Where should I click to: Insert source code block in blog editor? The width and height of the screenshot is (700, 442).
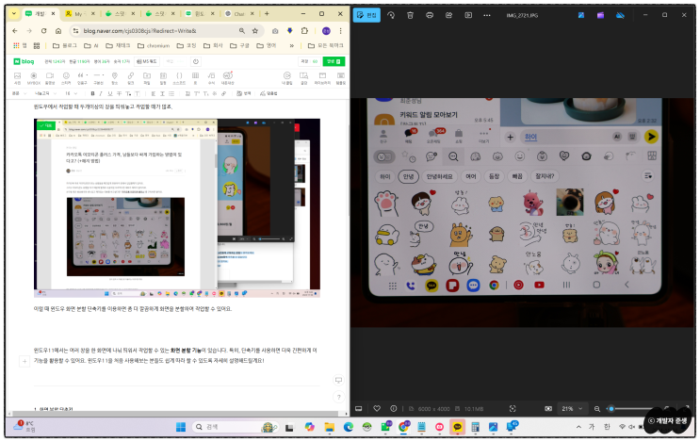click(x=179, y=77)
